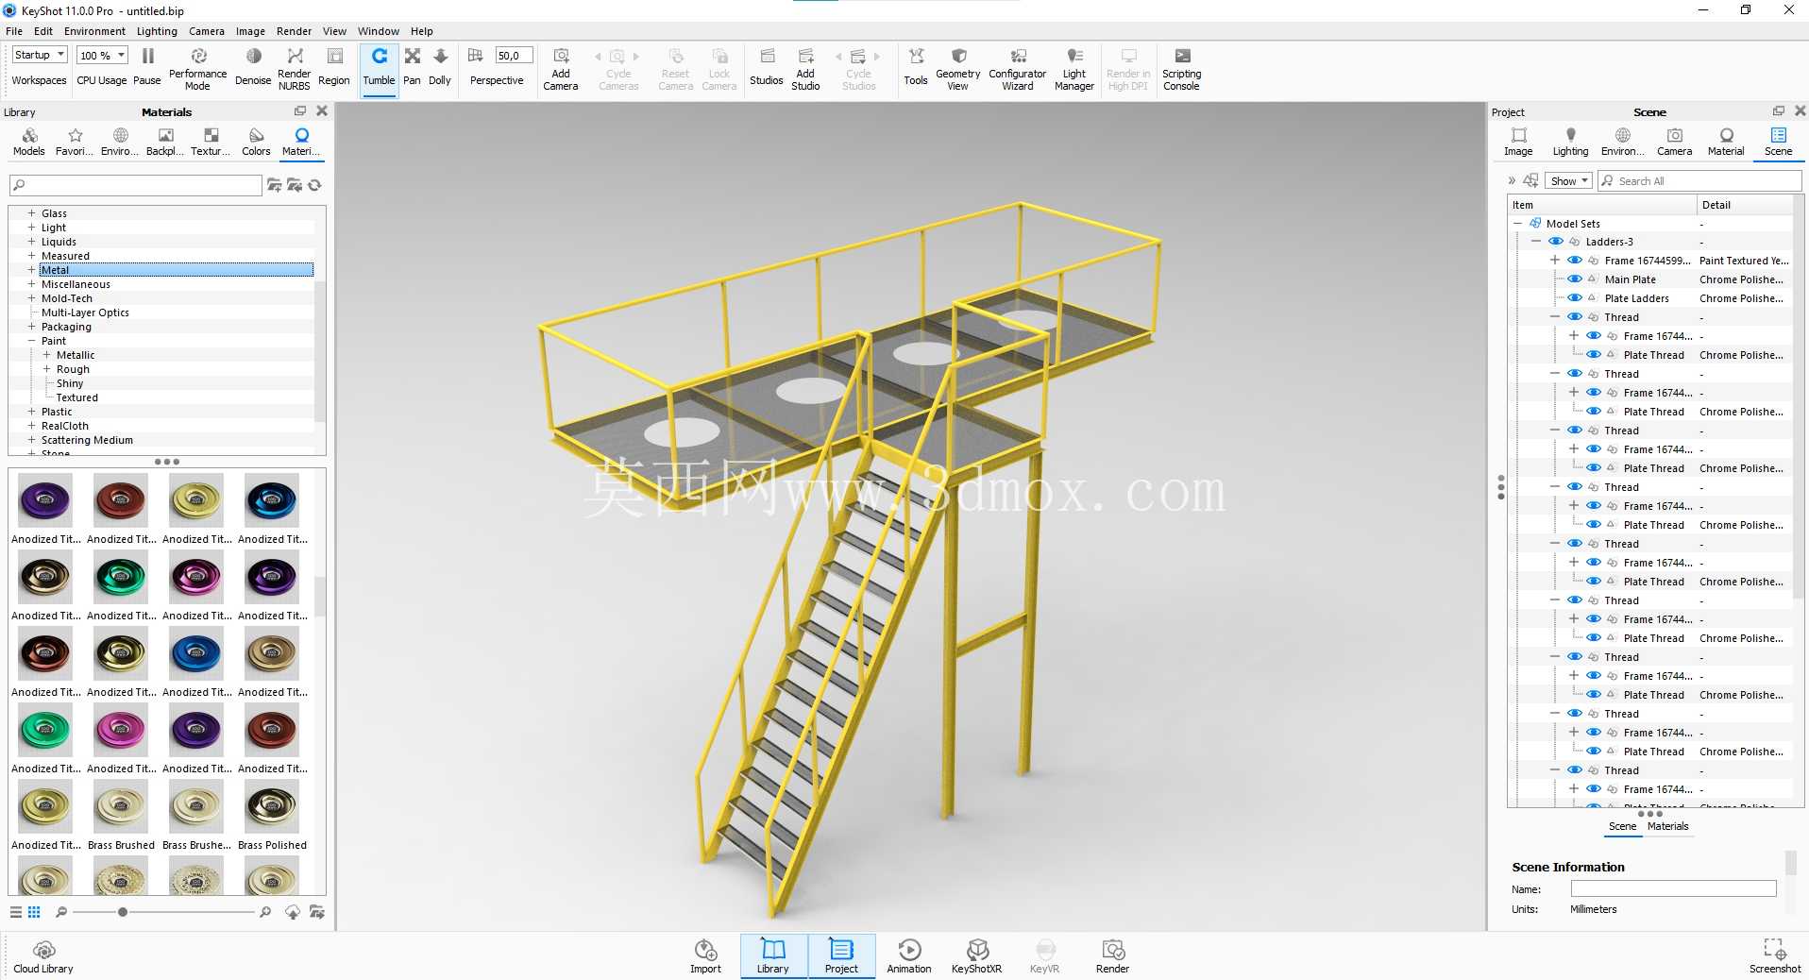Open the Startup workspace dropdown

click(40, 56)
